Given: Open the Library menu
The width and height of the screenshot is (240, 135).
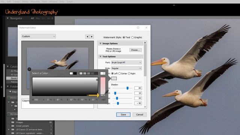Looking at the screenshot, I should click(x=16, y=1).
